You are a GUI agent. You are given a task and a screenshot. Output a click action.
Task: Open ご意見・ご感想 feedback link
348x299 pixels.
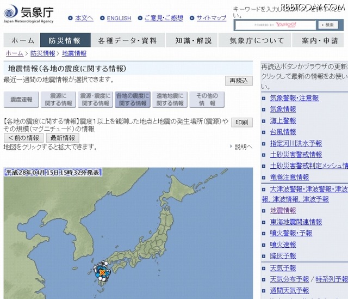[164, 18]
